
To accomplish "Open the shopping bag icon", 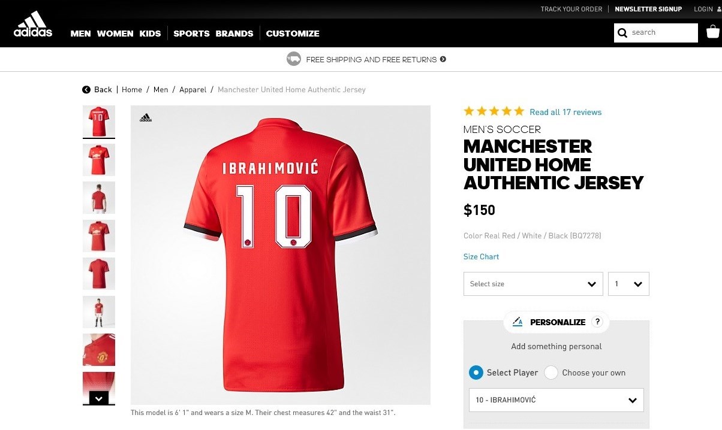I will [x=712, y=32].
